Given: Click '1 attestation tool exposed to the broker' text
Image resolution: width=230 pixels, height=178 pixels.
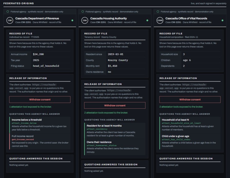Looking at the screenshot, I should [x=31, y=107].
